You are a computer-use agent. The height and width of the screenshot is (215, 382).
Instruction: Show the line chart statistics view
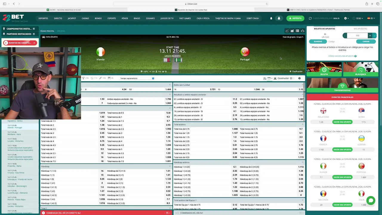pos(287,31)
